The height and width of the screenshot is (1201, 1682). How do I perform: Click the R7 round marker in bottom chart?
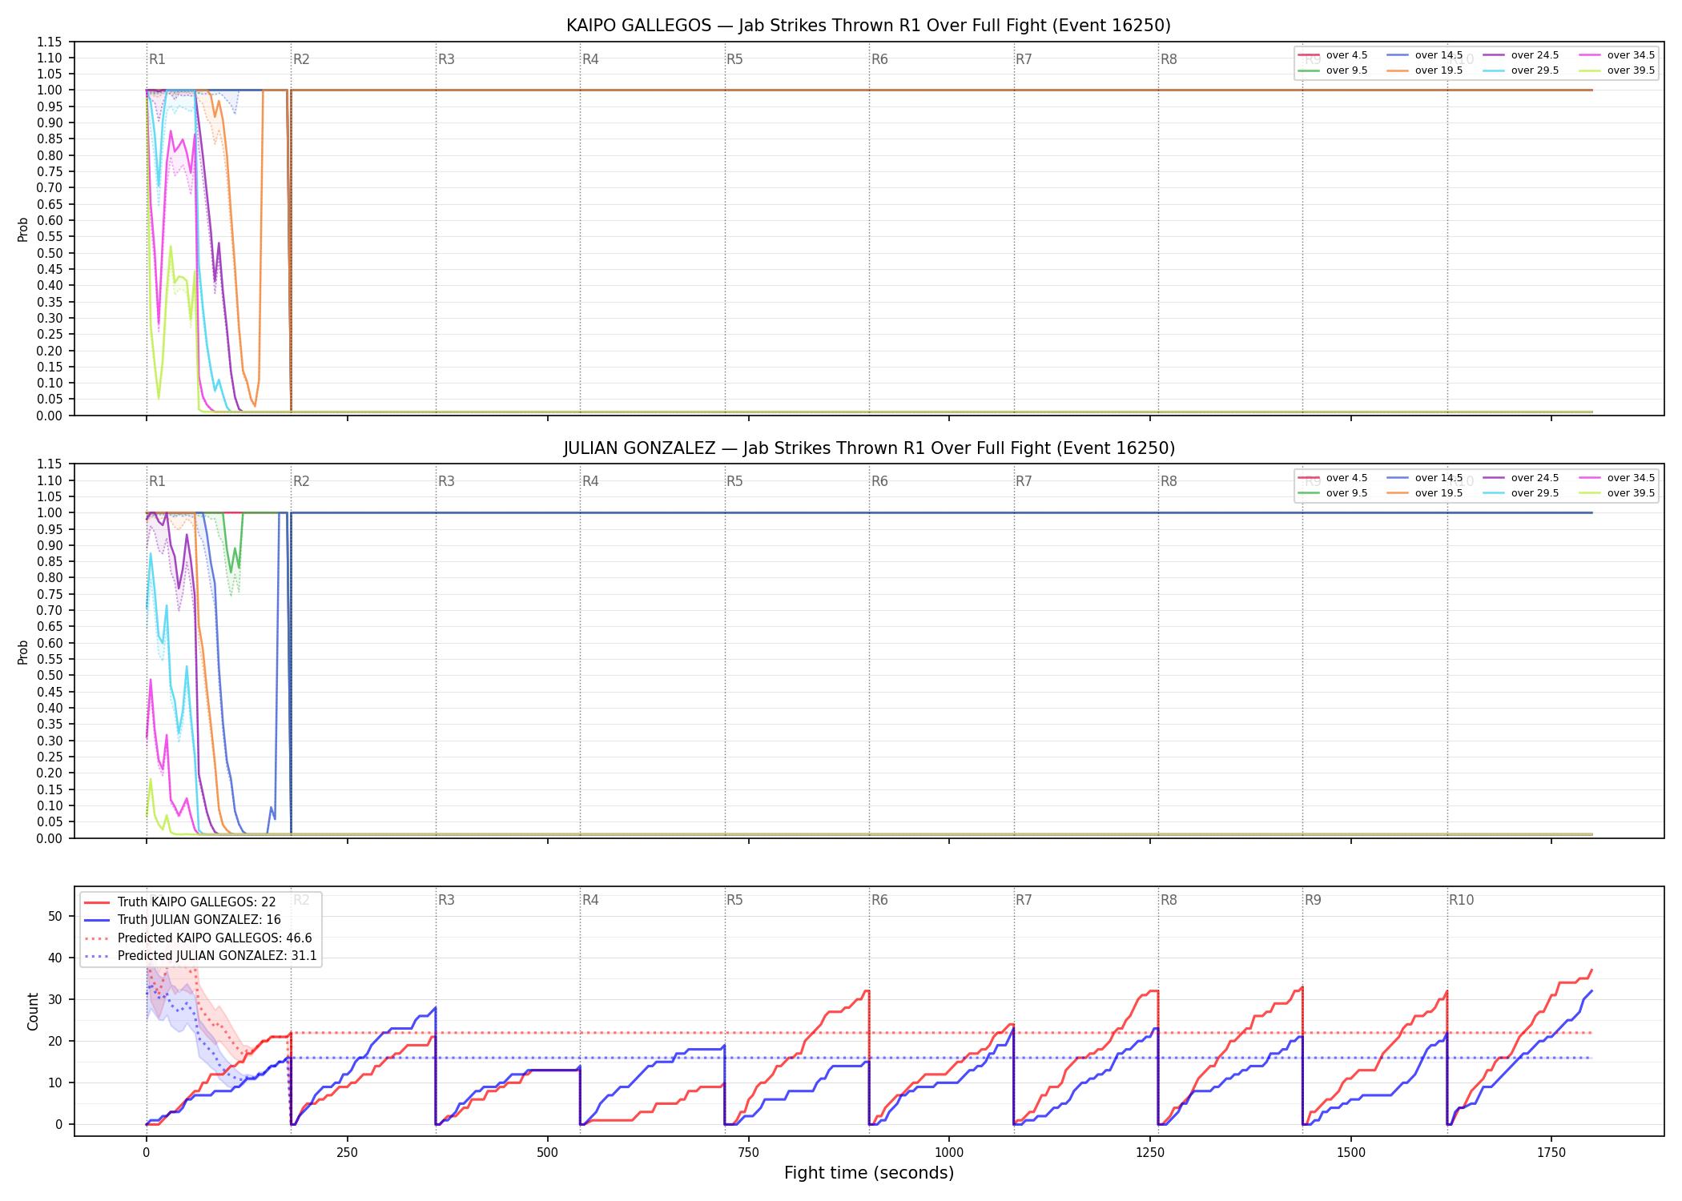pos(1024,900)
